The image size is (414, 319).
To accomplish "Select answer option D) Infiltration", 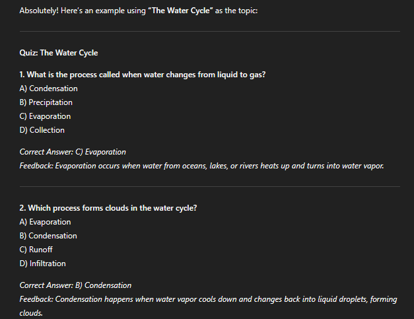I will [x=42, y=264].
